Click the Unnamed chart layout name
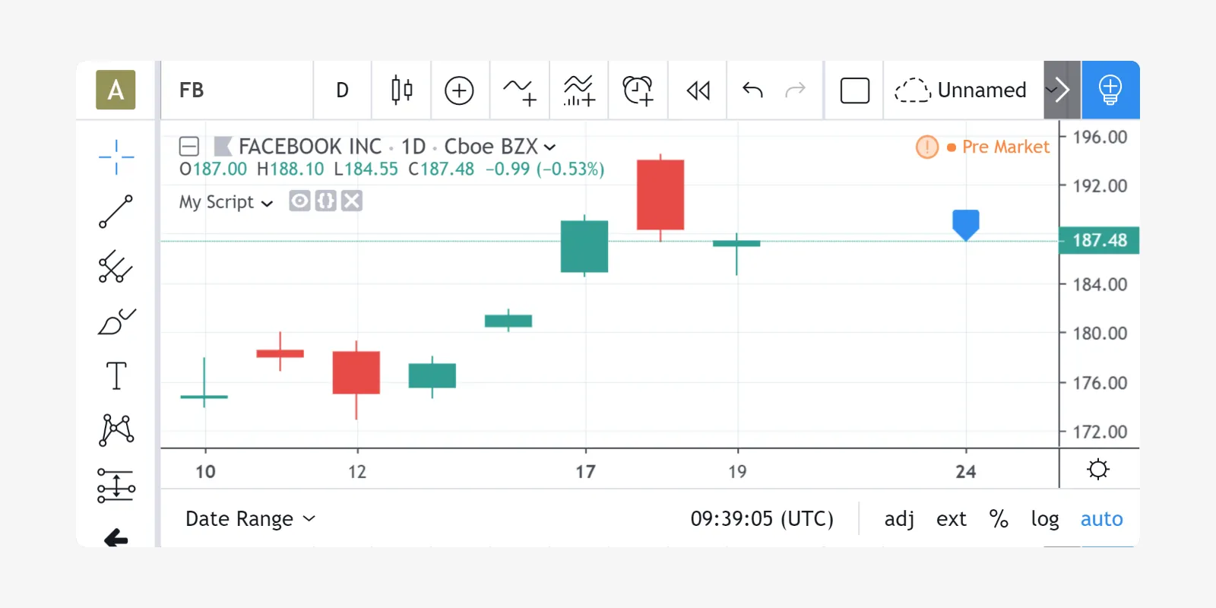 980,90
